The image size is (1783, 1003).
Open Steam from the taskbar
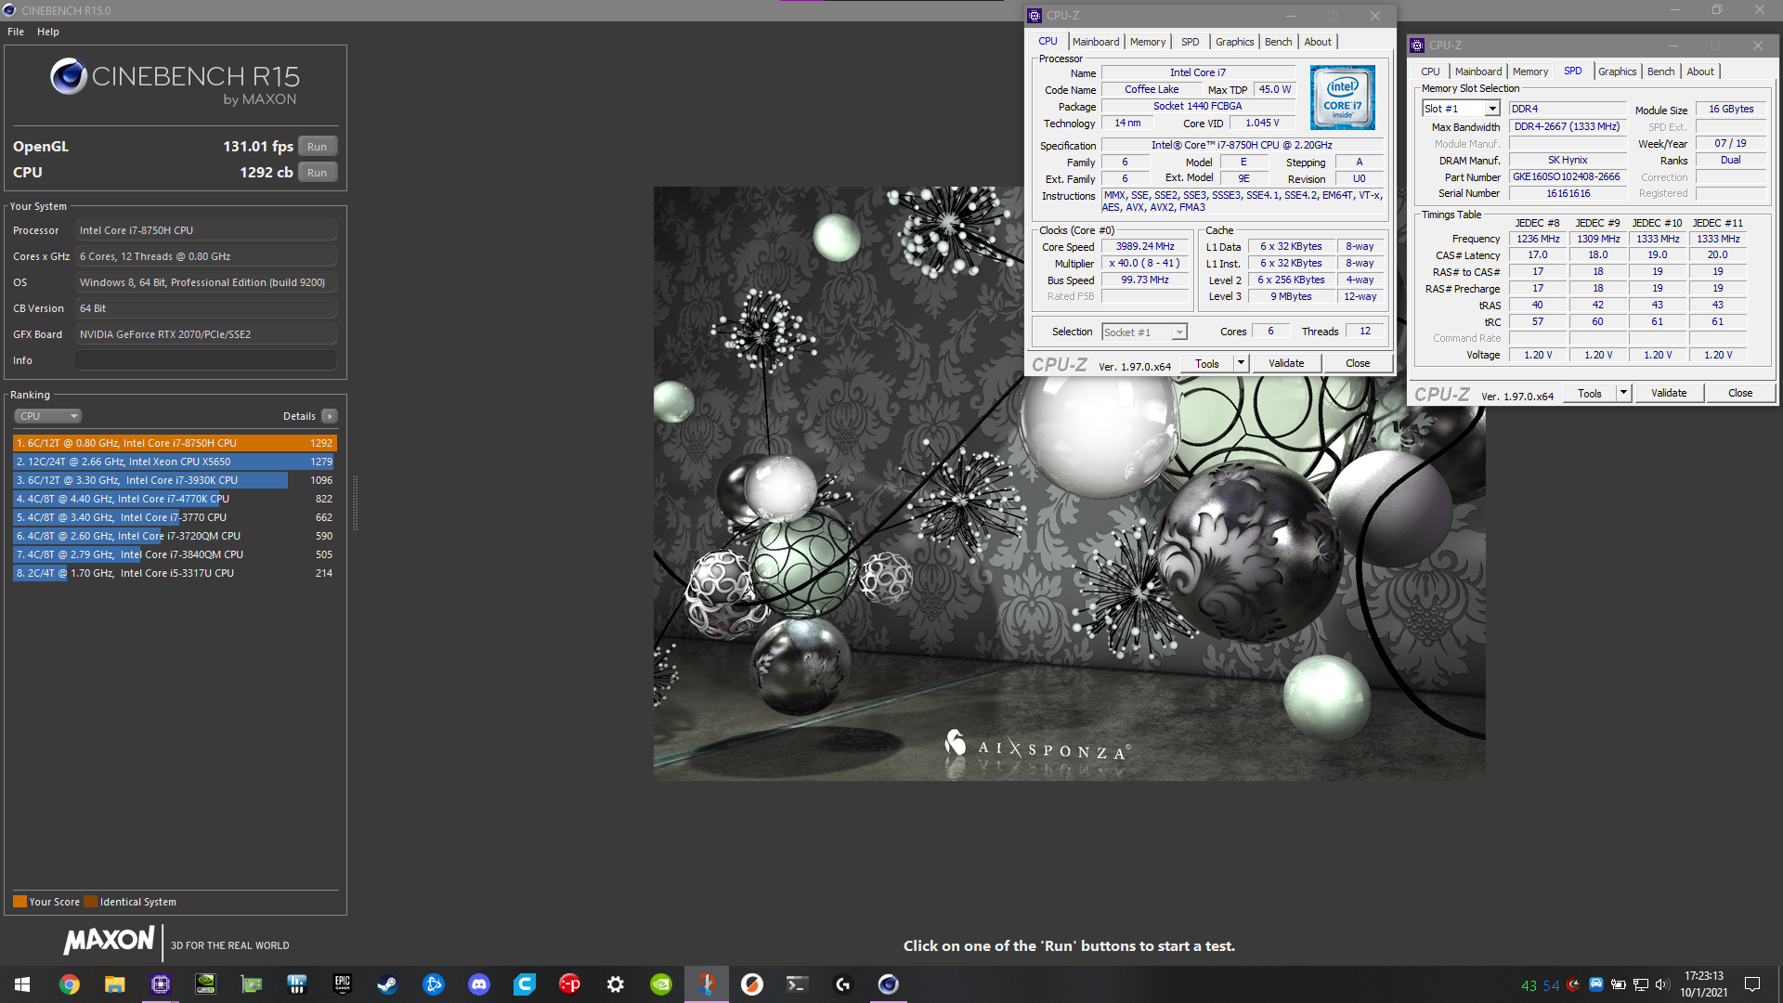tap(388, 984)
